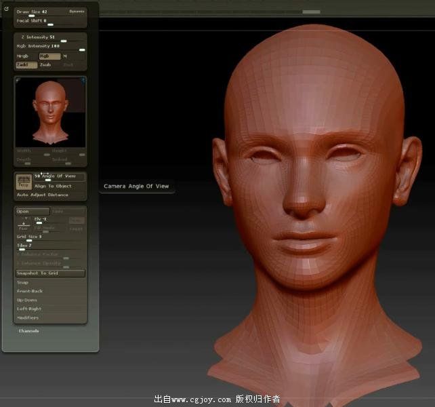Toggle the M material mode
Screen dimensions: 435x407
[65, 56]
